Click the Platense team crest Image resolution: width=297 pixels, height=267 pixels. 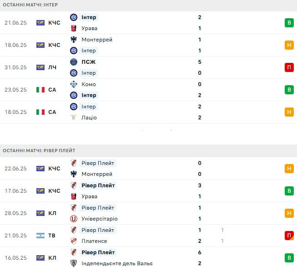(x=74, y=241)
